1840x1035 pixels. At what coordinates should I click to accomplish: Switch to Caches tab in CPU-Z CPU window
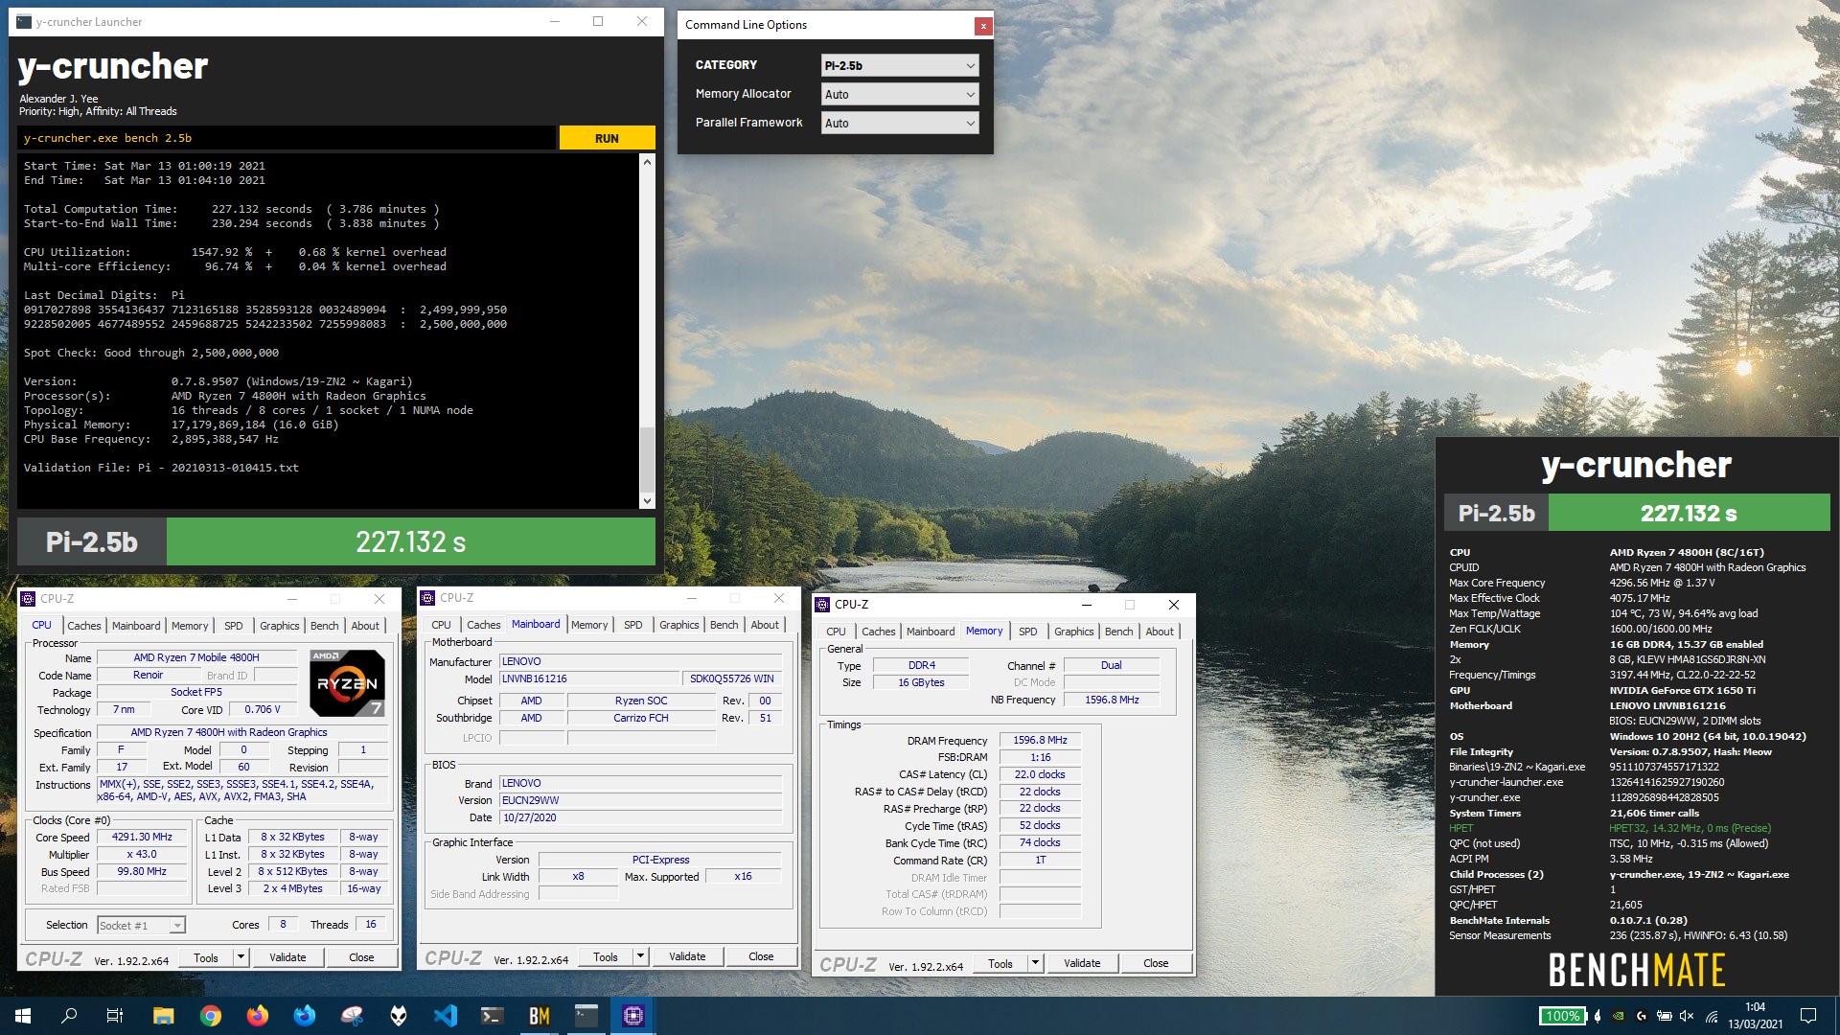coord(84,626)
